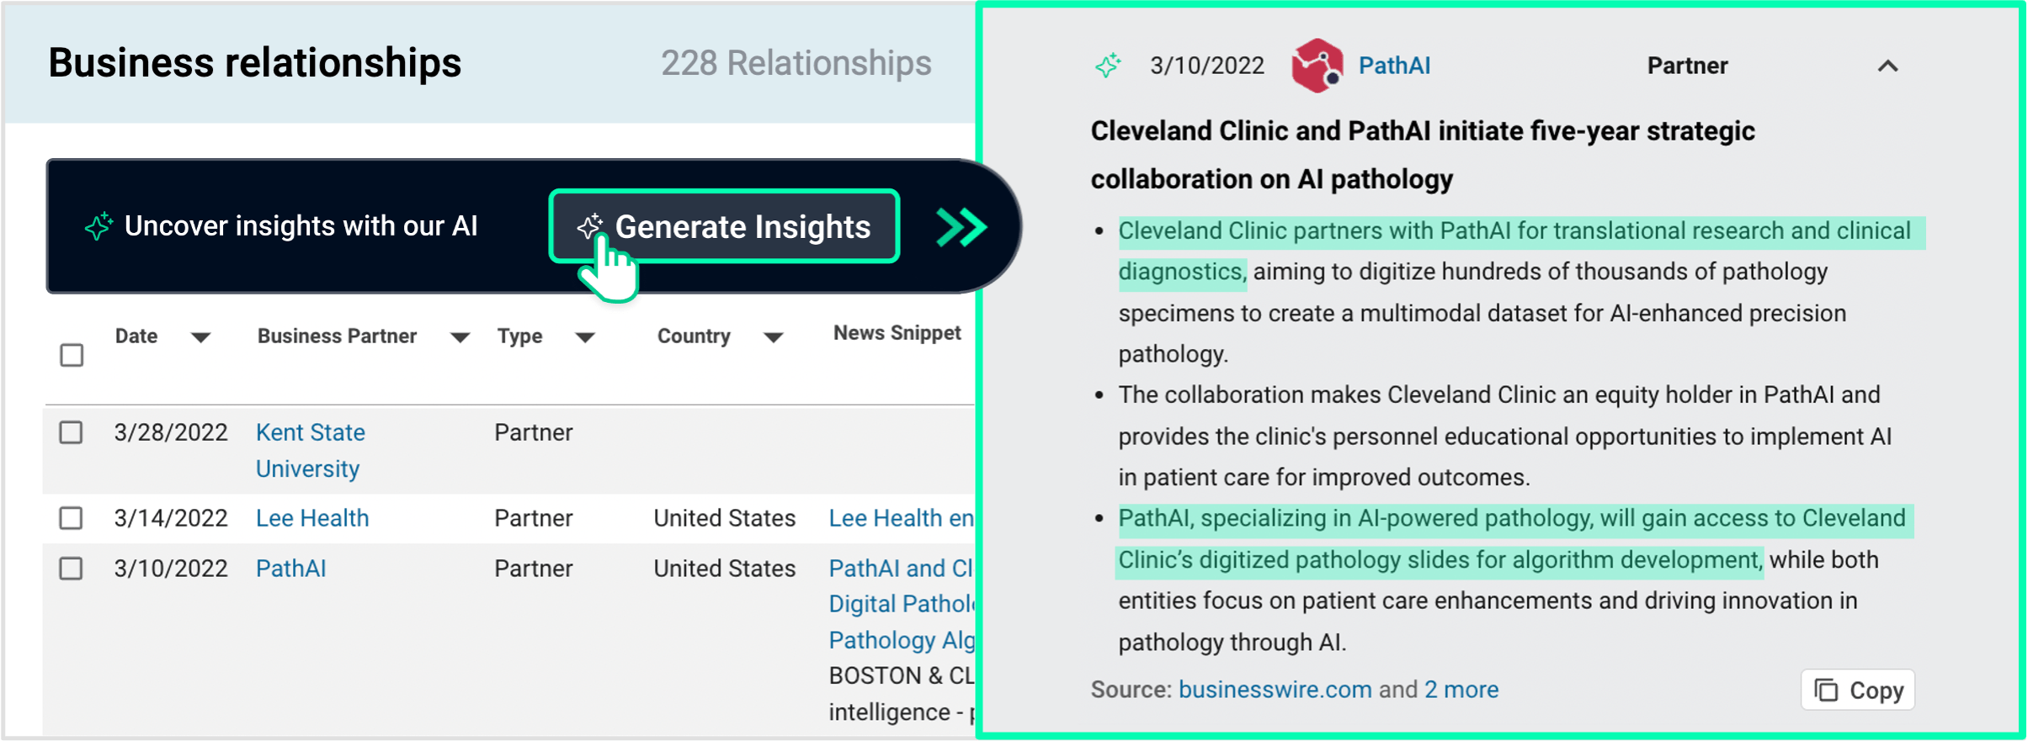Open the Date column sort dropdown
Image resolution: width=2028 pixels, height=741 pixels.
pyautogui.click(x=200, y=338)
